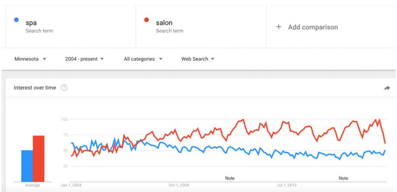
Task: Expand the Web Search type dropdown
Action: click(x=198, y=59)
